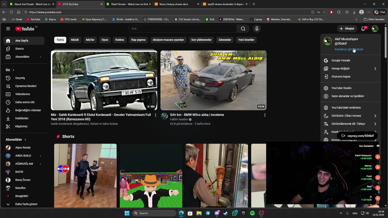Click the account avatar in the header
Viewport: 388px width, 218px height.
(375, 28)
